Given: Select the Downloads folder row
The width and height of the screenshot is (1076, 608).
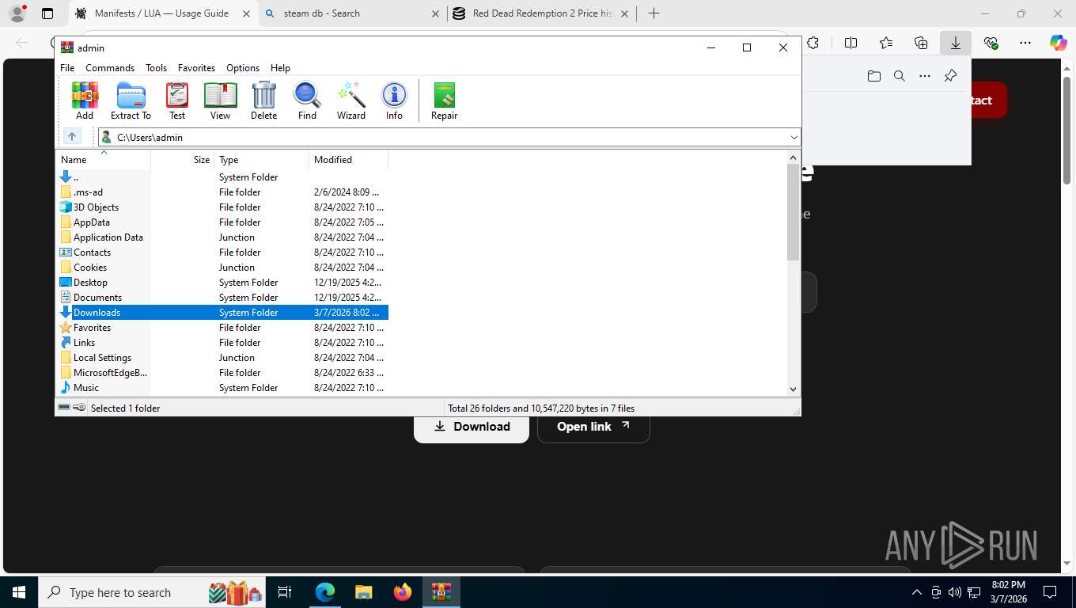Looking at the screenshot, I should click(222, 313).
